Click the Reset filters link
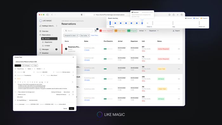Screen dimensions: 222x125 click(95, 36)
